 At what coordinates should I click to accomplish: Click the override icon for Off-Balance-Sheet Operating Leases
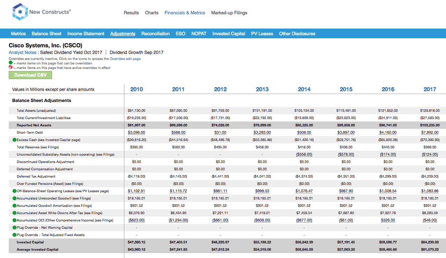(15, 191)
